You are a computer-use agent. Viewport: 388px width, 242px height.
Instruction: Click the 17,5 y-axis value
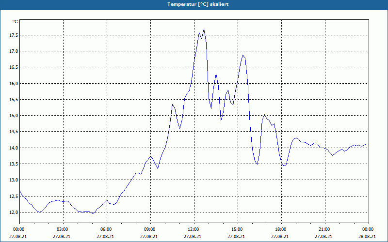click(14, 35)
